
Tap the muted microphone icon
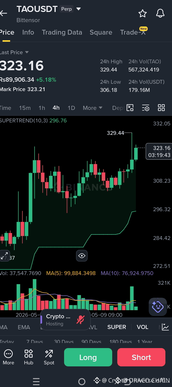pos(81,320)
